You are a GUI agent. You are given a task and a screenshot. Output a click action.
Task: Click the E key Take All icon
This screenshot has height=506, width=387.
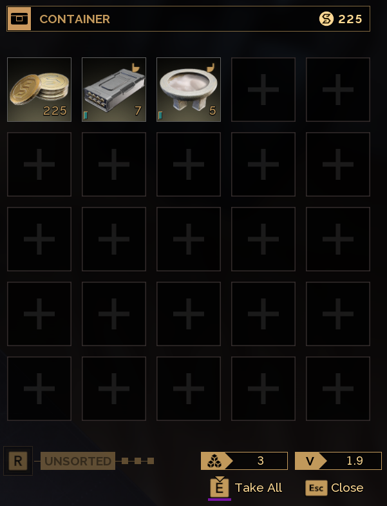coord(220,487)
